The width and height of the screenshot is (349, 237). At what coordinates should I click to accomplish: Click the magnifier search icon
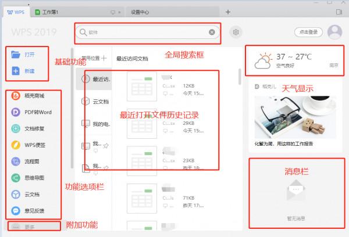83,32
